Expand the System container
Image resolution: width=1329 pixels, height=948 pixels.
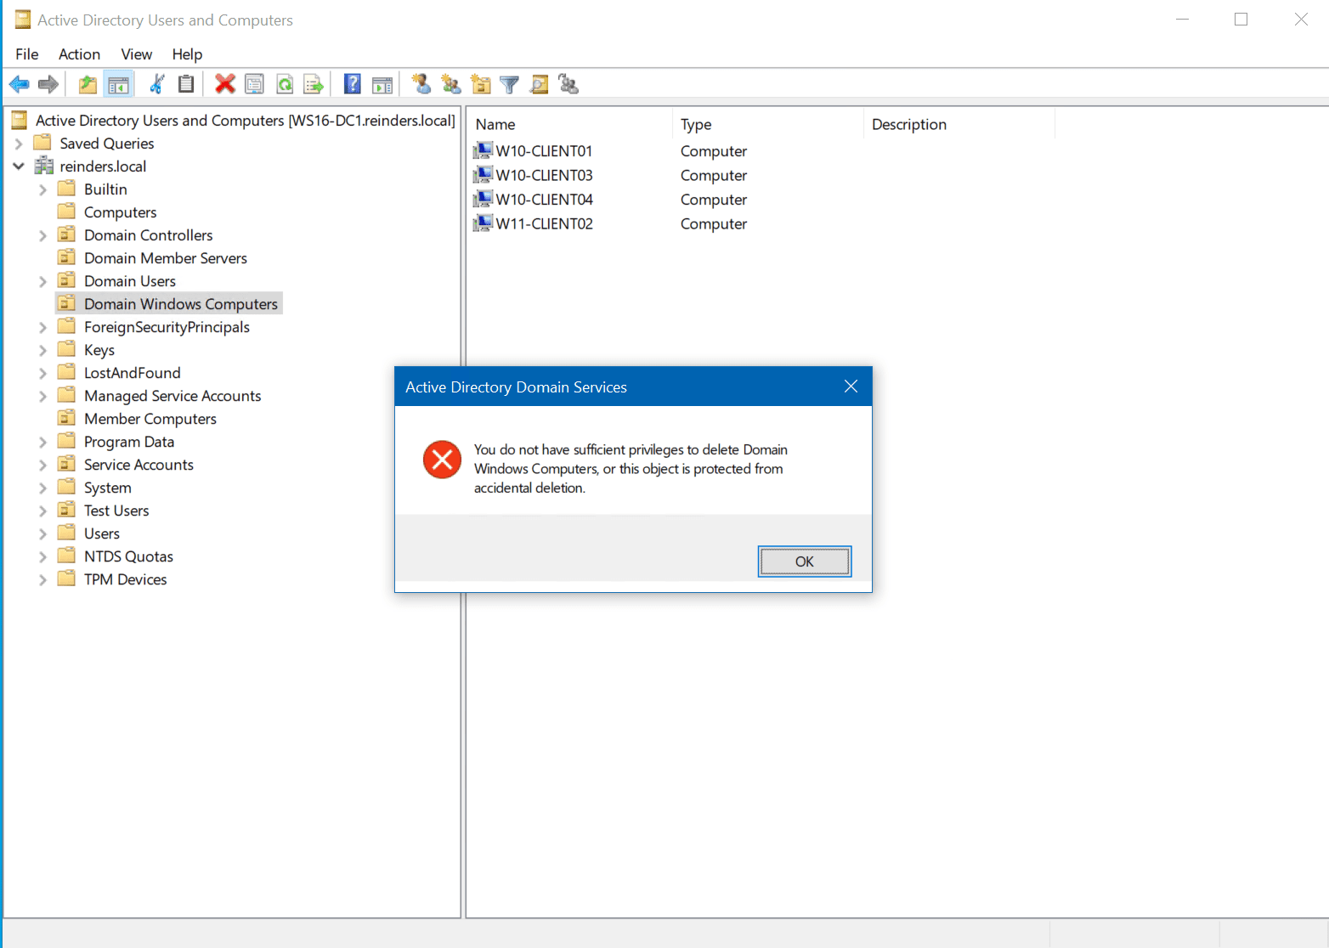[42, 488]
